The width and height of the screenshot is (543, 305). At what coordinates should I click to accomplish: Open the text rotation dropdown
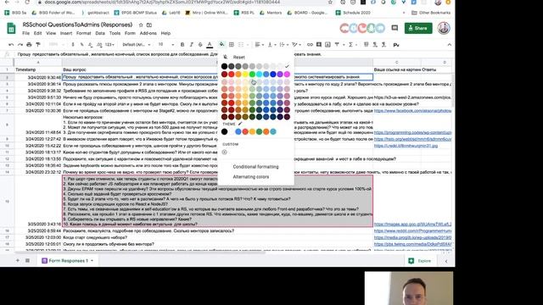(296, 45)
